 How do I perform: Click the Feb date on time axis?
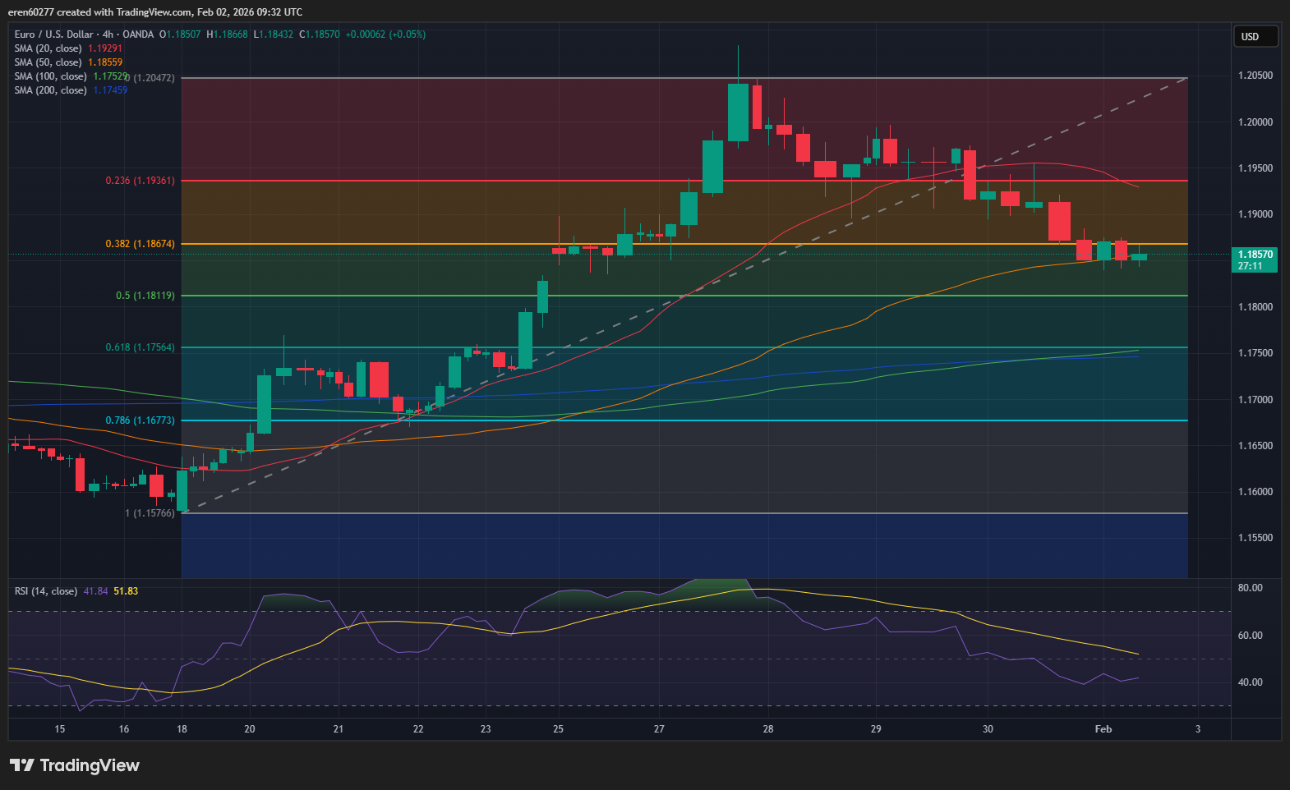[1103, 729]
